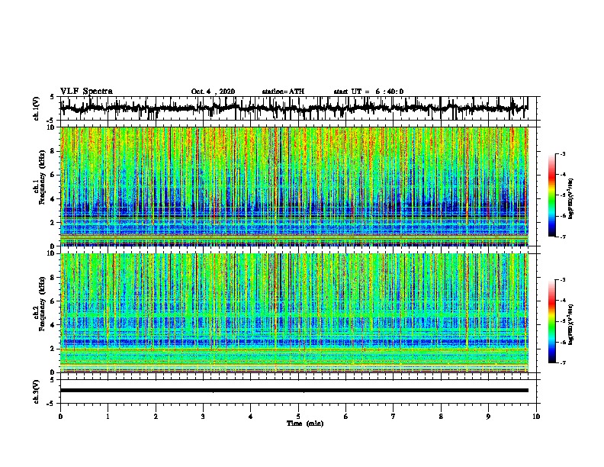Click the ch.2 spectrogram color scale bar
604x467 pixels.
tap(552, 321)
